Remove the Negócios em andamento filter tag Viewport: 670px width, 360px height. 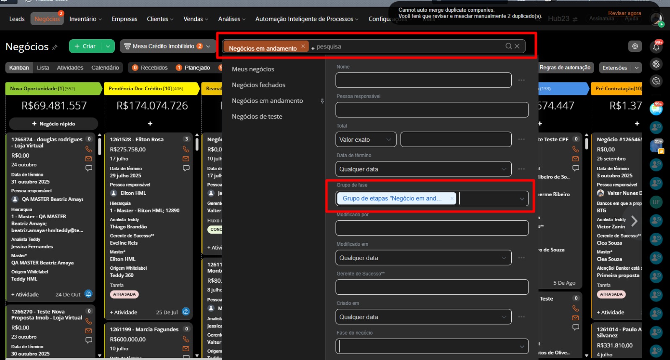pyautogui.click(x=303, y=46)
